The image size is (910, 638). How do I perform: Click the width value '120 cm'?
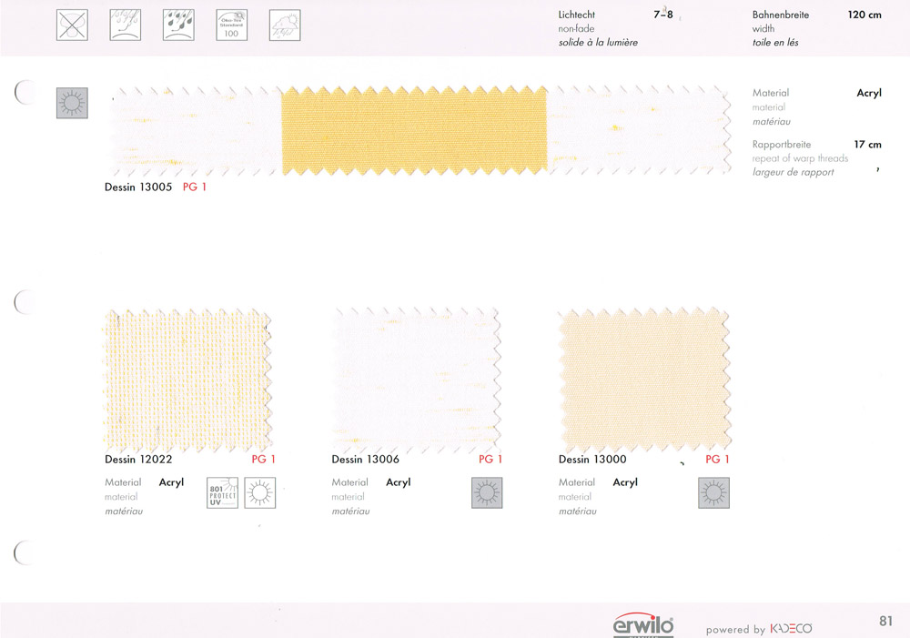(864, 15)
